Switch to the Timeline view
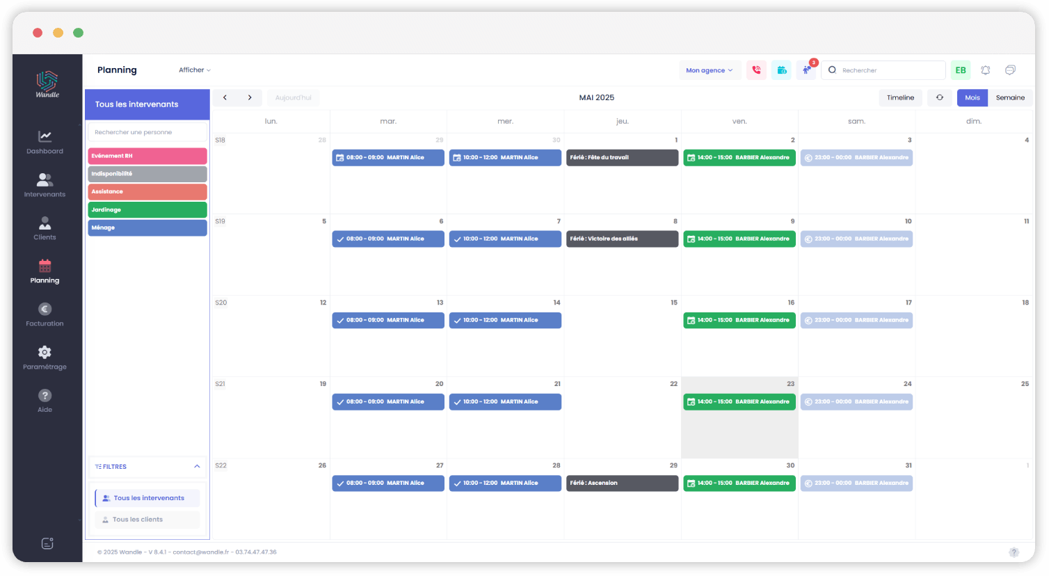The height and width of the screenshot is (576, 1049). click(900, 97)
